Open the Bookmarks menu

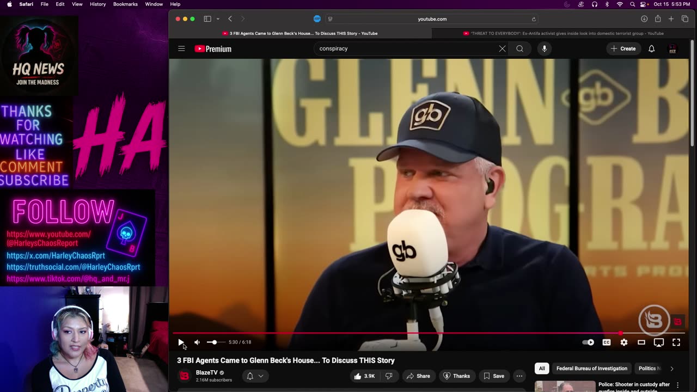coord(125,4)
